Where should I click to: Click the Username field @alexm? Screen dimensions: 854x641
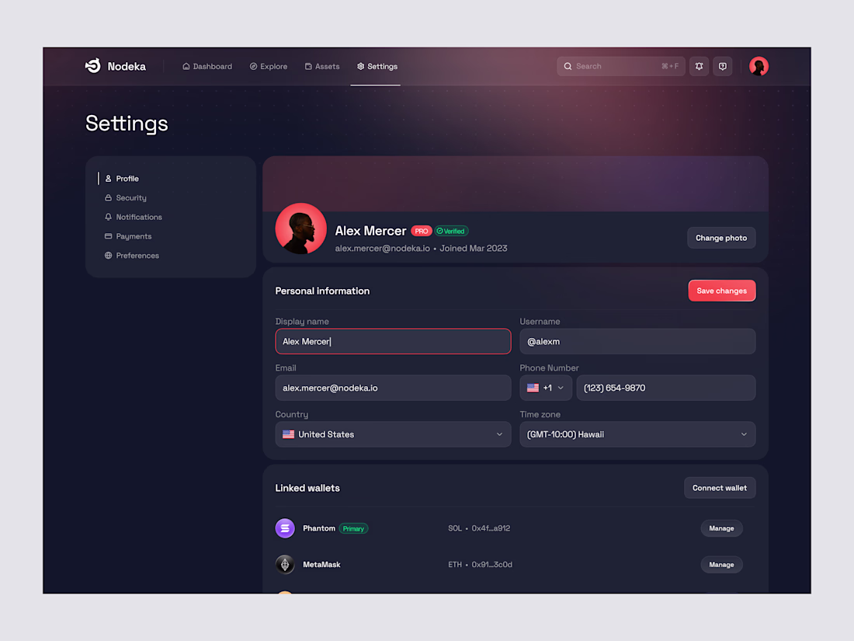click(637, 341)
